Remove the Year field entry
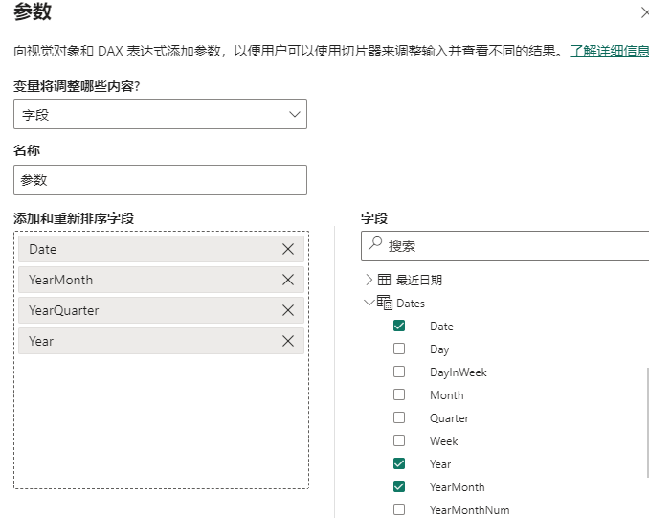This screenshot has height=518, width=649. coord(288,341)
